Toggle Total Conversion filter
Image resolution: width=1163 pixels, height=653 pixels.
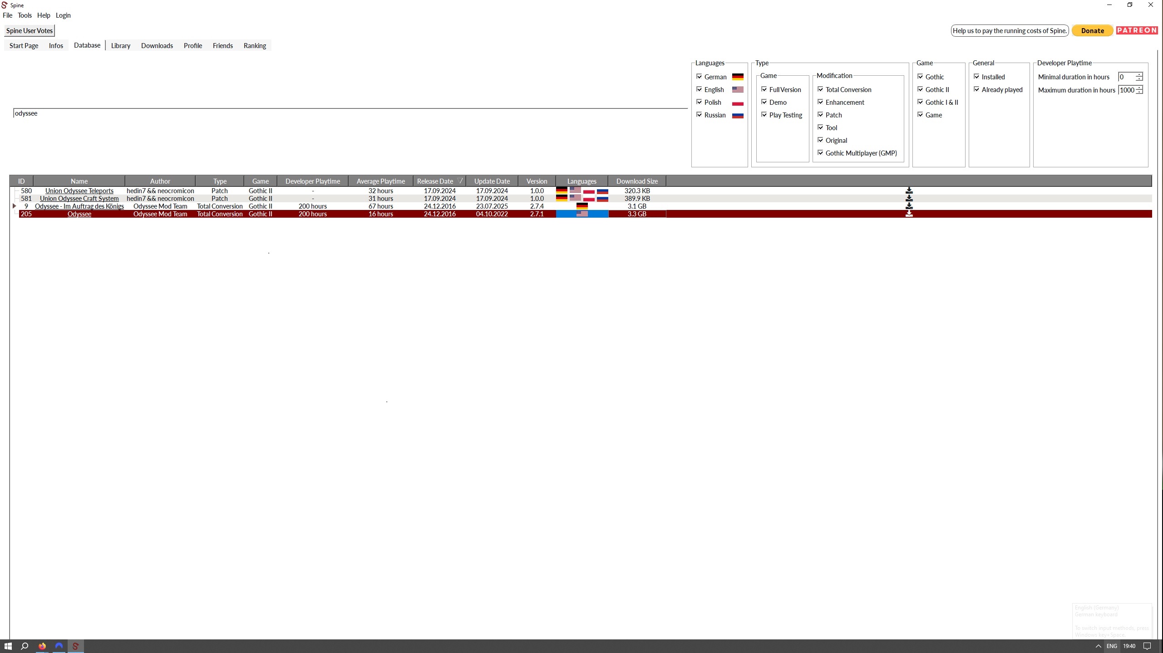[x=820, y=89]
